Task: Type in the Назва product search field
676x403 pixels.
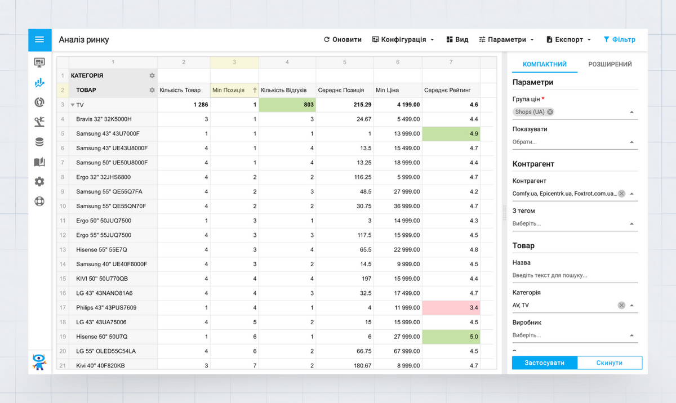Action: [575, 276]
